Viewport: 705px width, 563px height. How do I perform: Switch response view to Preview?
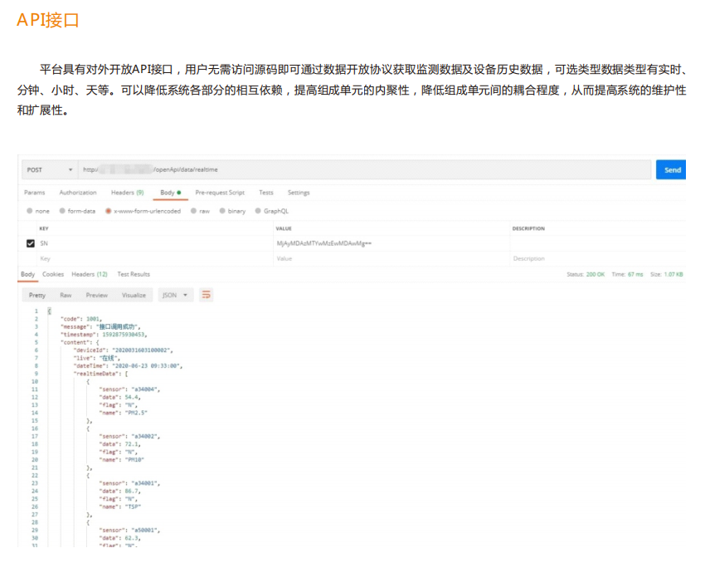(96, 295)
